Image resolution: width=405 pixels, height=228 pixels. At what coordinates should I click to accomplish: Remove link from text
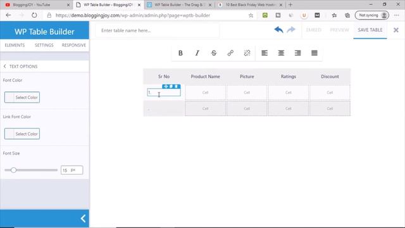tap(247, 53)
